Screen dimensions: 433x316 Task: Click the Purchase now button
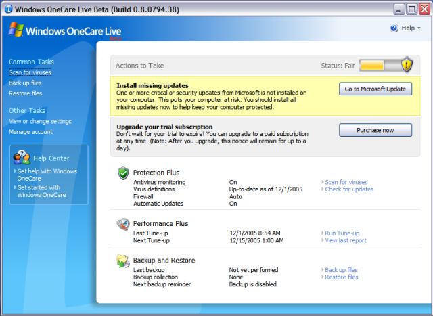click(375, 130)
